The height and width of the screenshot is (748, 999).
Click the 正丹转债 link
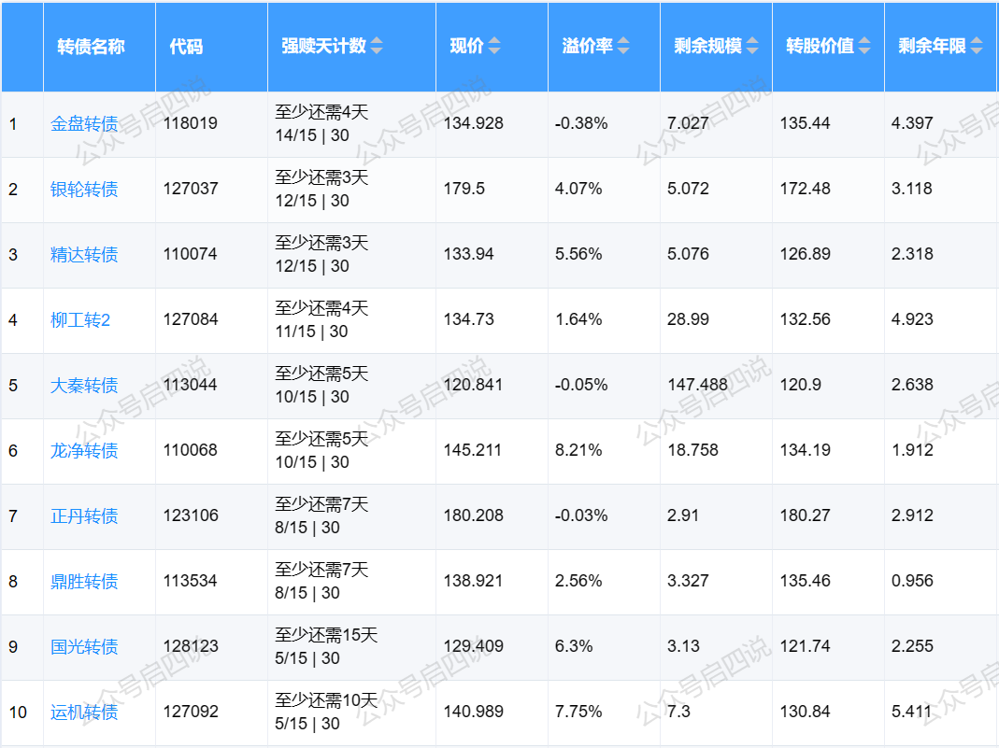pyautogui.click(x=84, y=516)
